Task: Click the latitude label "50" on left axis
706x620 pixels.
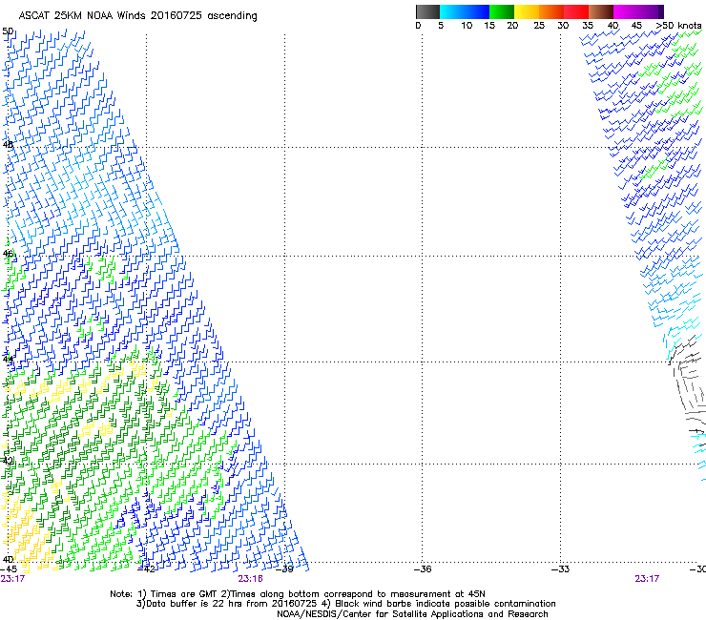Action: pos(8,31)
